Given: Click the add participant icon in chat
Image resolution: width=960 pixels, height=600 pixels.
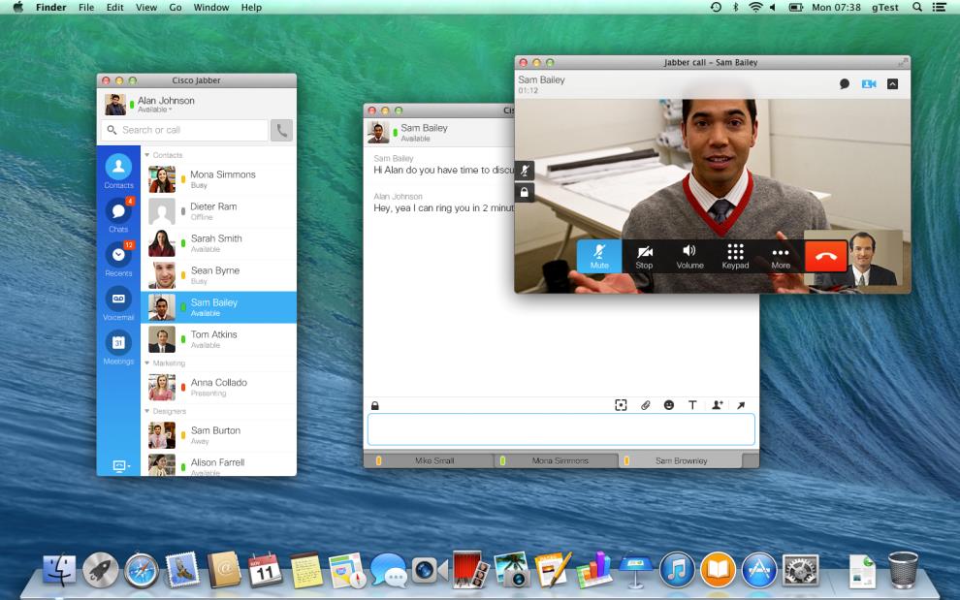Looking at the screenshot, I should pyautogui.click(x=717, y=405).
